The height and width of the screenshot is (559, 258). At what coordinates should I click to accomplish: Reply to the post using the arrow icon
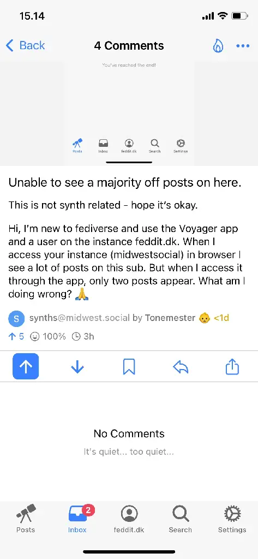pyautogui.click(x=181, y=366)
